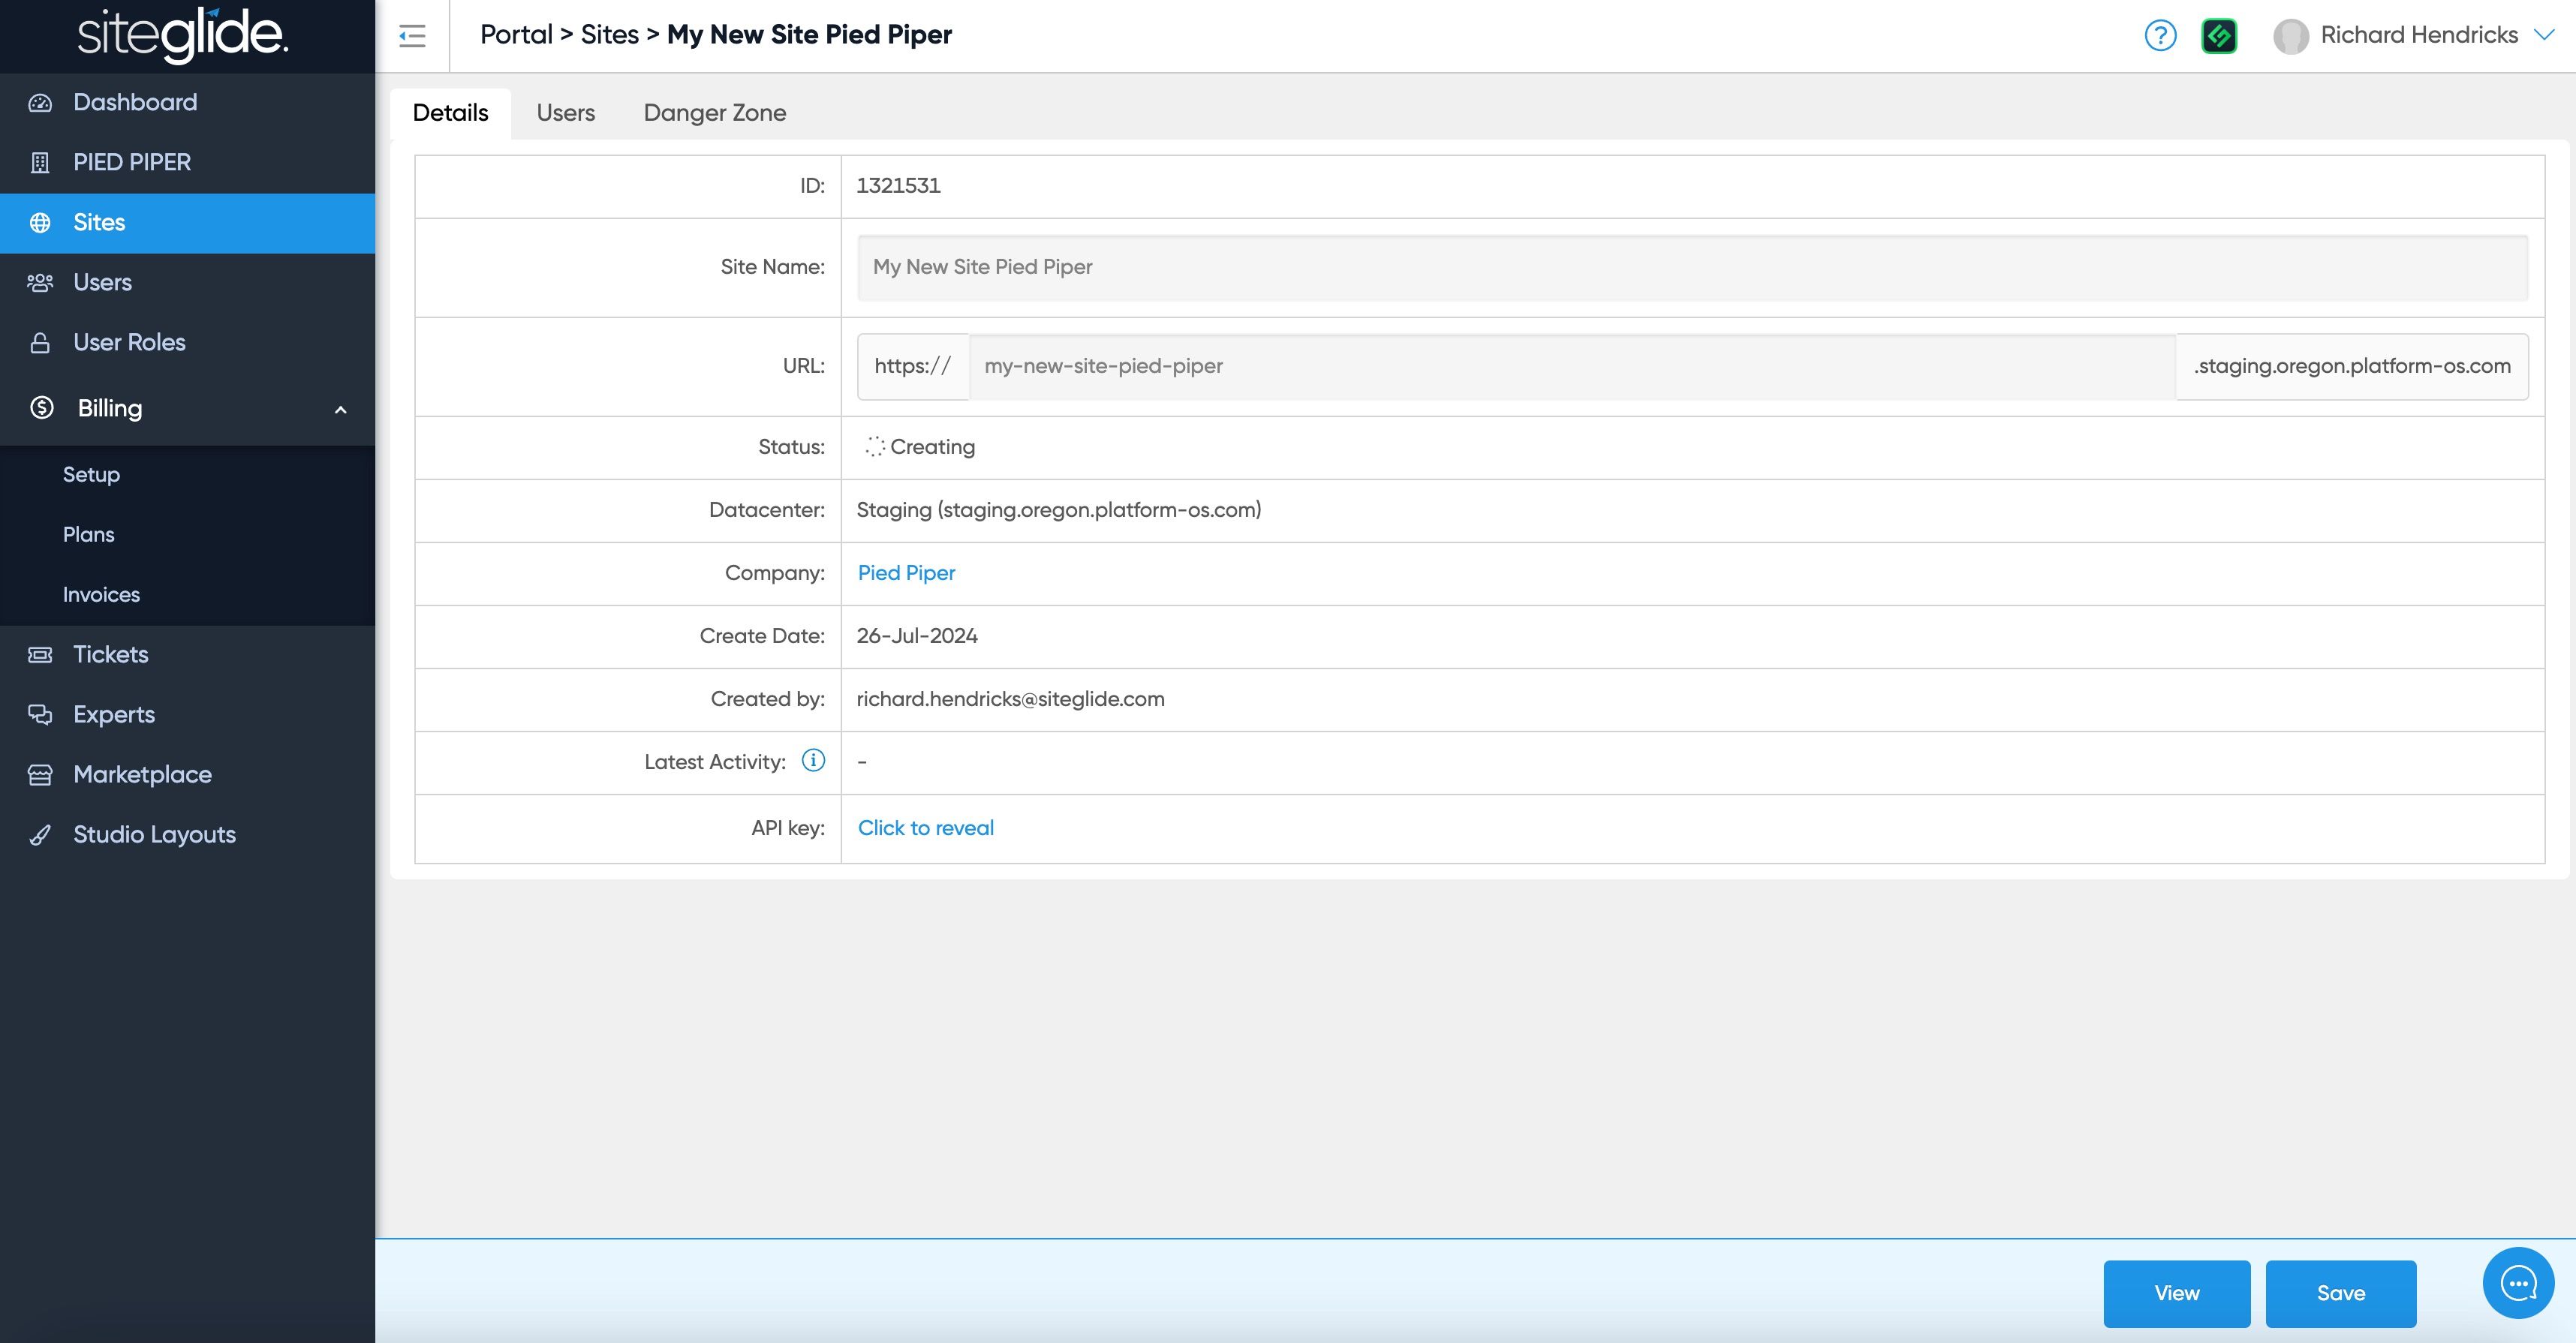The image size is (2576, 1343).
Task: Open Billing Setup submenu item
Action: pos(187,475)
